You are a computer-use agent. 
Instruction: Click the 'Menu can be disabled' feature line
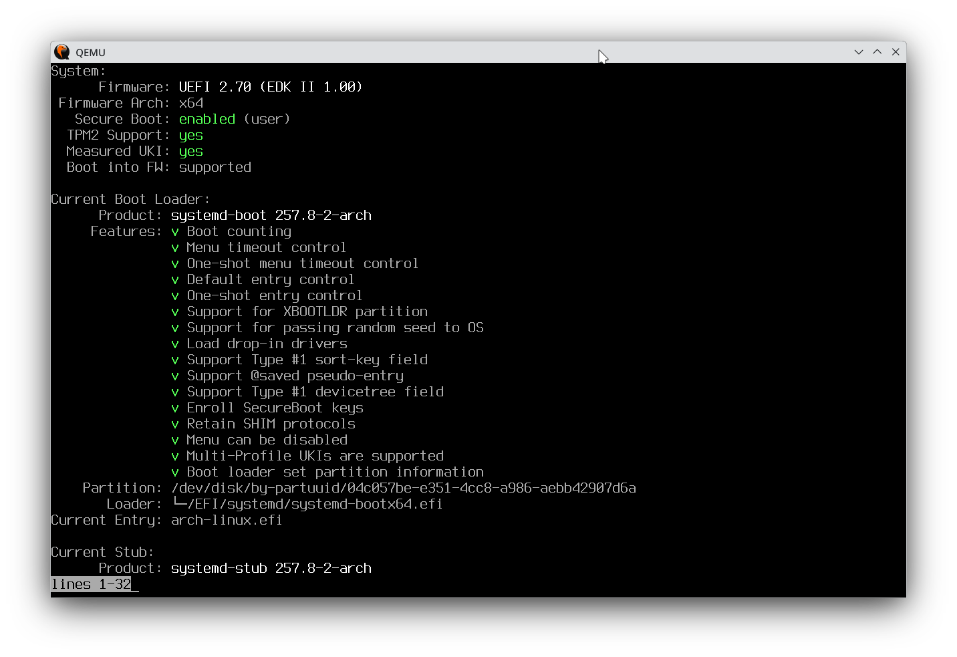tap(259, 440)
